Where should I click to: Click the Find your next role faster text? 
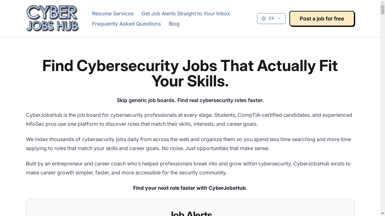190,188
